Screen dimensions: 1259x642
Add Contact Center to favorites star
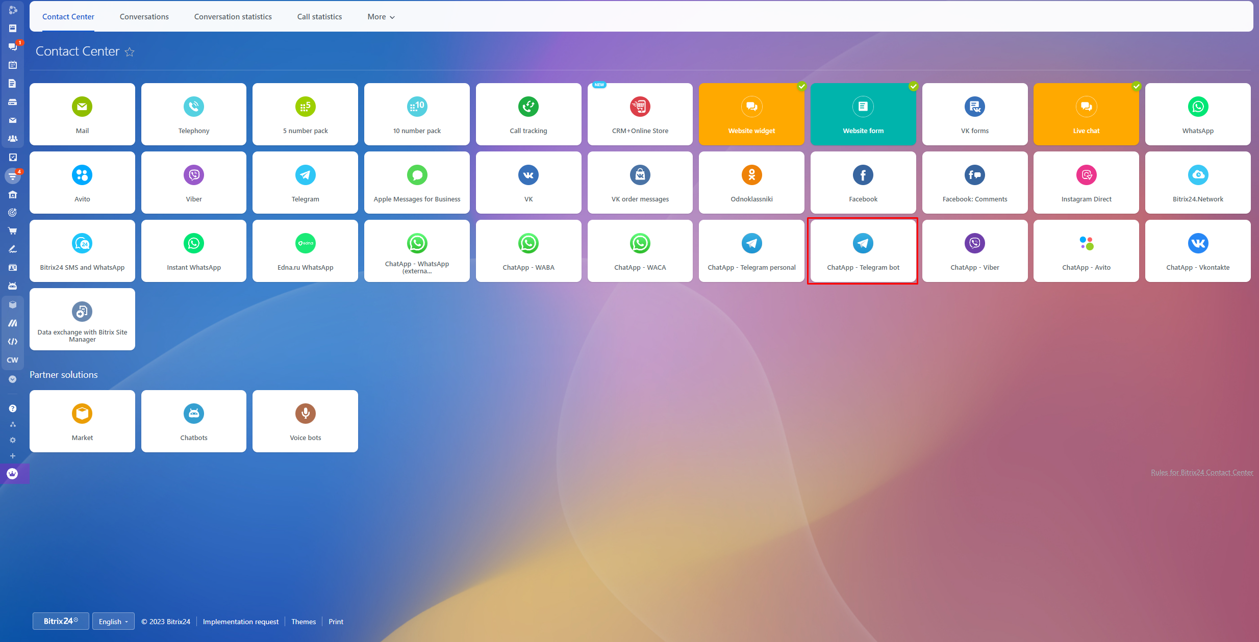130,52
